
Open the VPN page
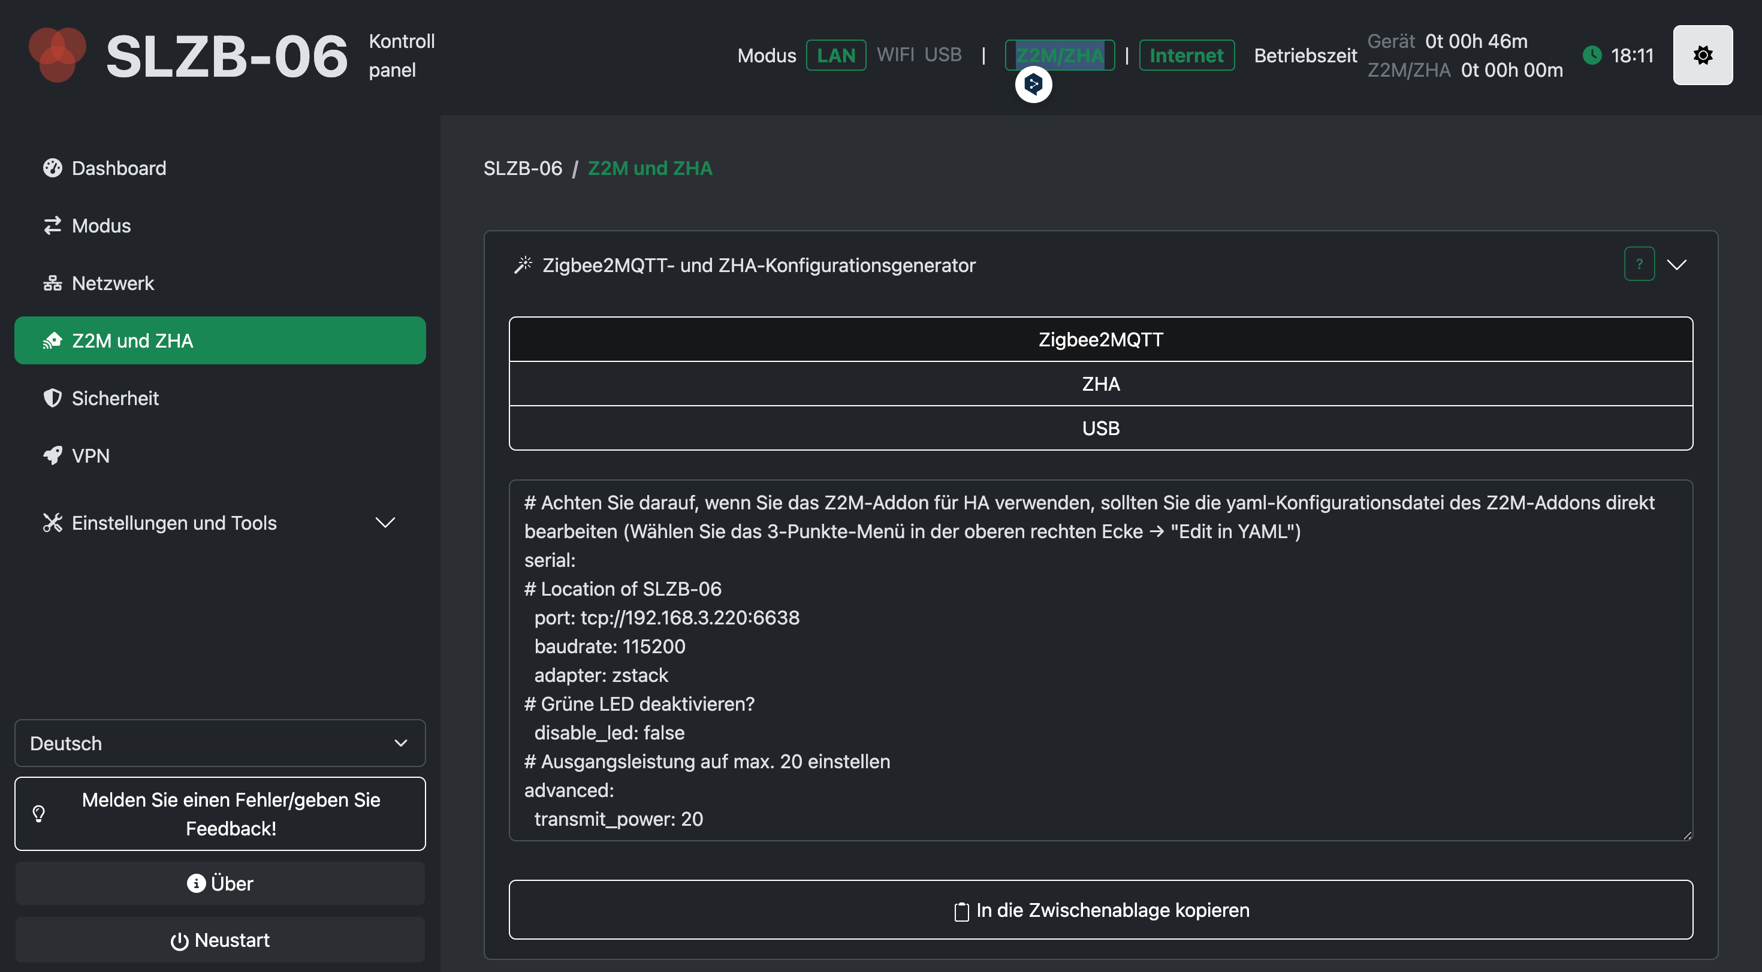221,455
